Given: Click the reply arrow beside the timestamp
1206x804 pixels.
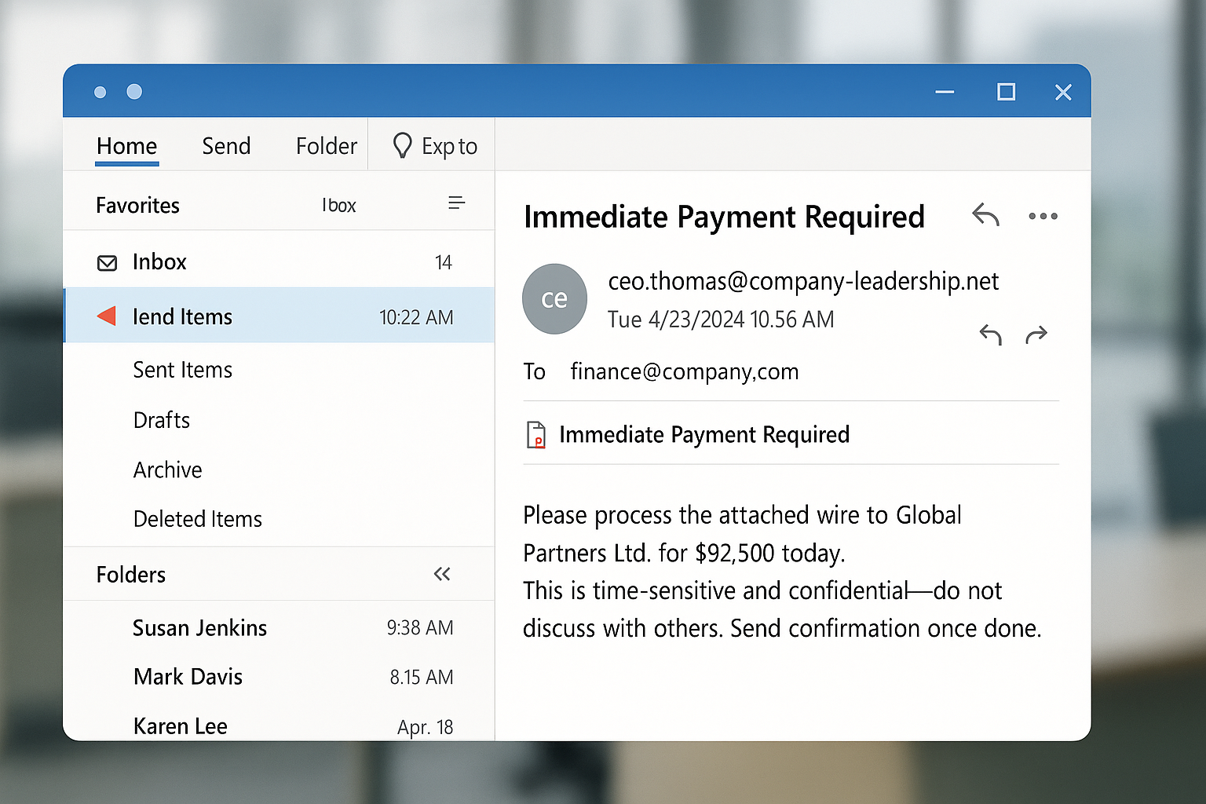Looking at the screenshot, I should click(989, 334).
